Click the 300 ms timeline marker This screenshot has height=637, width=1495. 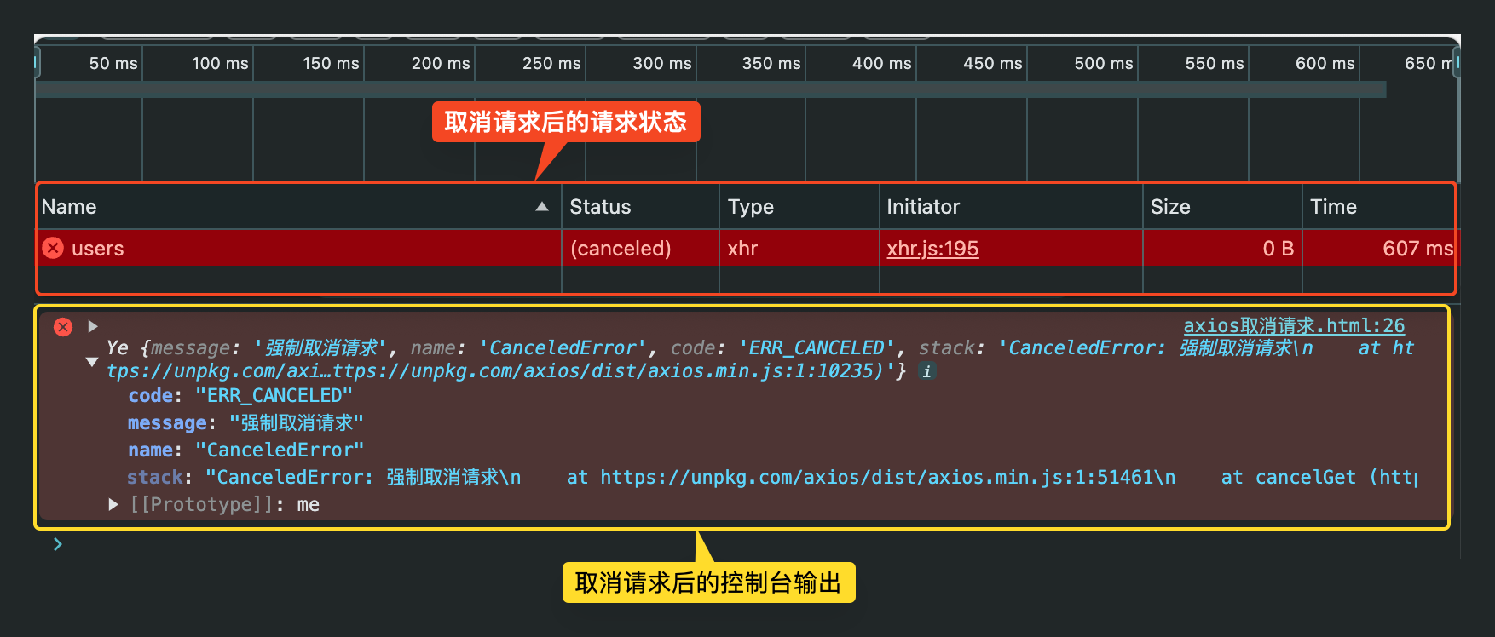[x=661, y=64]
